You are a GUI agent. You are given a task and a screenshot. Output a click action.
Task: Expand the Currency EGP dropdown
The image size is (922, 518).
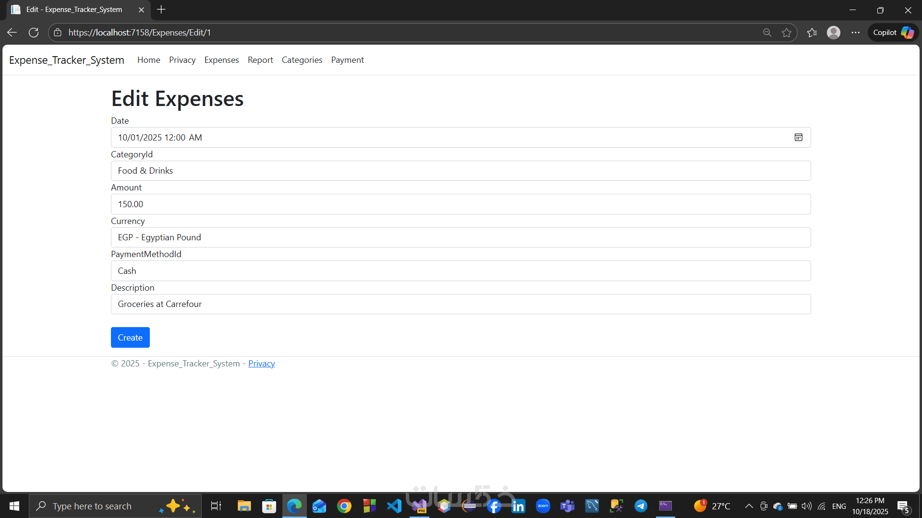[460, 237]
